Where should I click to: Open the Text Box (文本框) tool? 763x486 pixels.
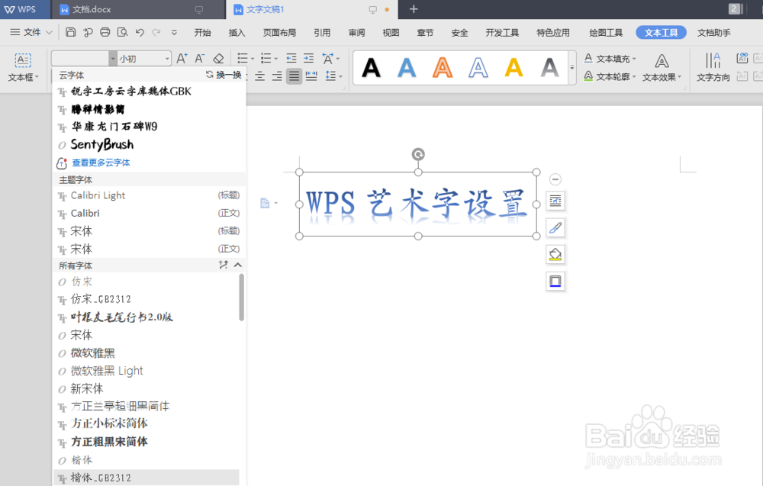click(23, 67)
